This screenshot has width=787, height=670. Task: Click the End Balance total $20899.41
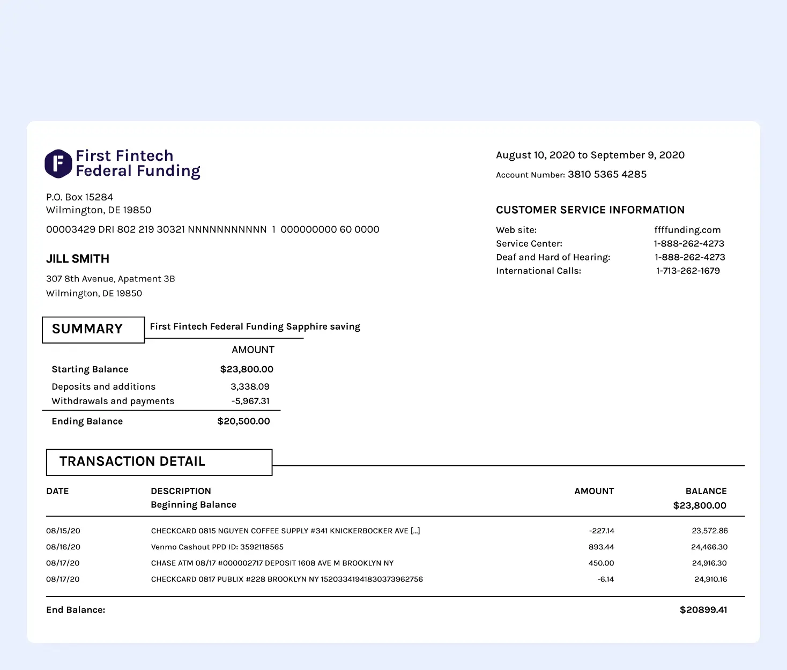tap(703, 610)
